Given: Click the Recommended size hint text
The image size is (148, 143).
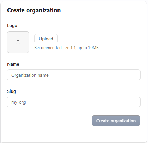Looking at the screenshot, I should pos(67,48).
